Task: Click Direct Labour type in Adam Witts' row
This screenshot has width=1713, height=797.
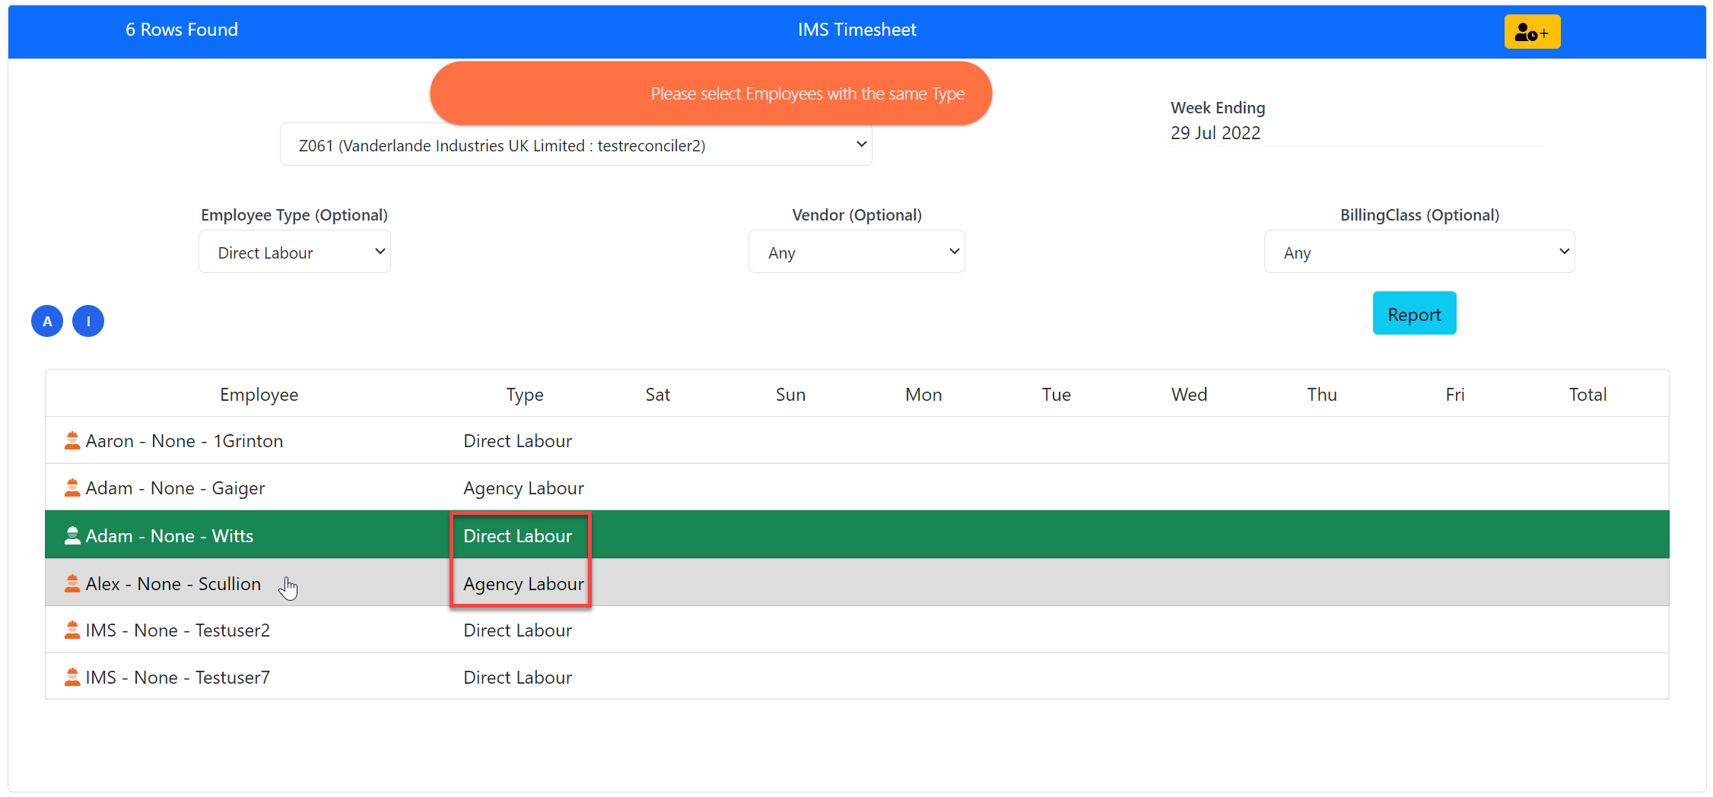Action: click(x=517, y=536)
